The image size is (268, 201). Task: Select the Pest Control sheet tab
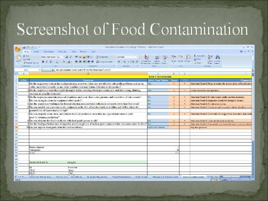[x=61, y=177]
